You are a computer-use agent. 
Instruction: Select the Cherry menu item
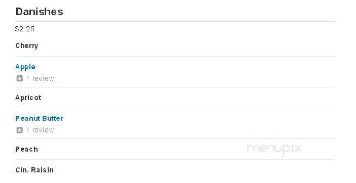pyautogui.click(x=26, y=45)
